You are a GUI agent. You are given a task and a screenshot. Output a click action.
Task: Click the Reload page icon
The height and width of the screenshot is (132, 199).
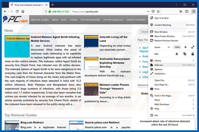tap(17, 11)
